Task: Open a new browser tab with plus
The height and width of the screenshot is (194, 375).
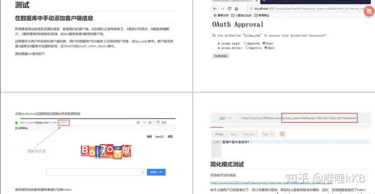Action: (x=264, y=1)
